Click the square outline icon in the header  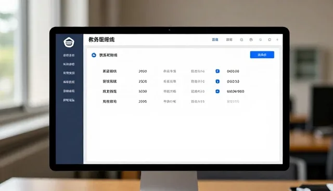[270, 39]
